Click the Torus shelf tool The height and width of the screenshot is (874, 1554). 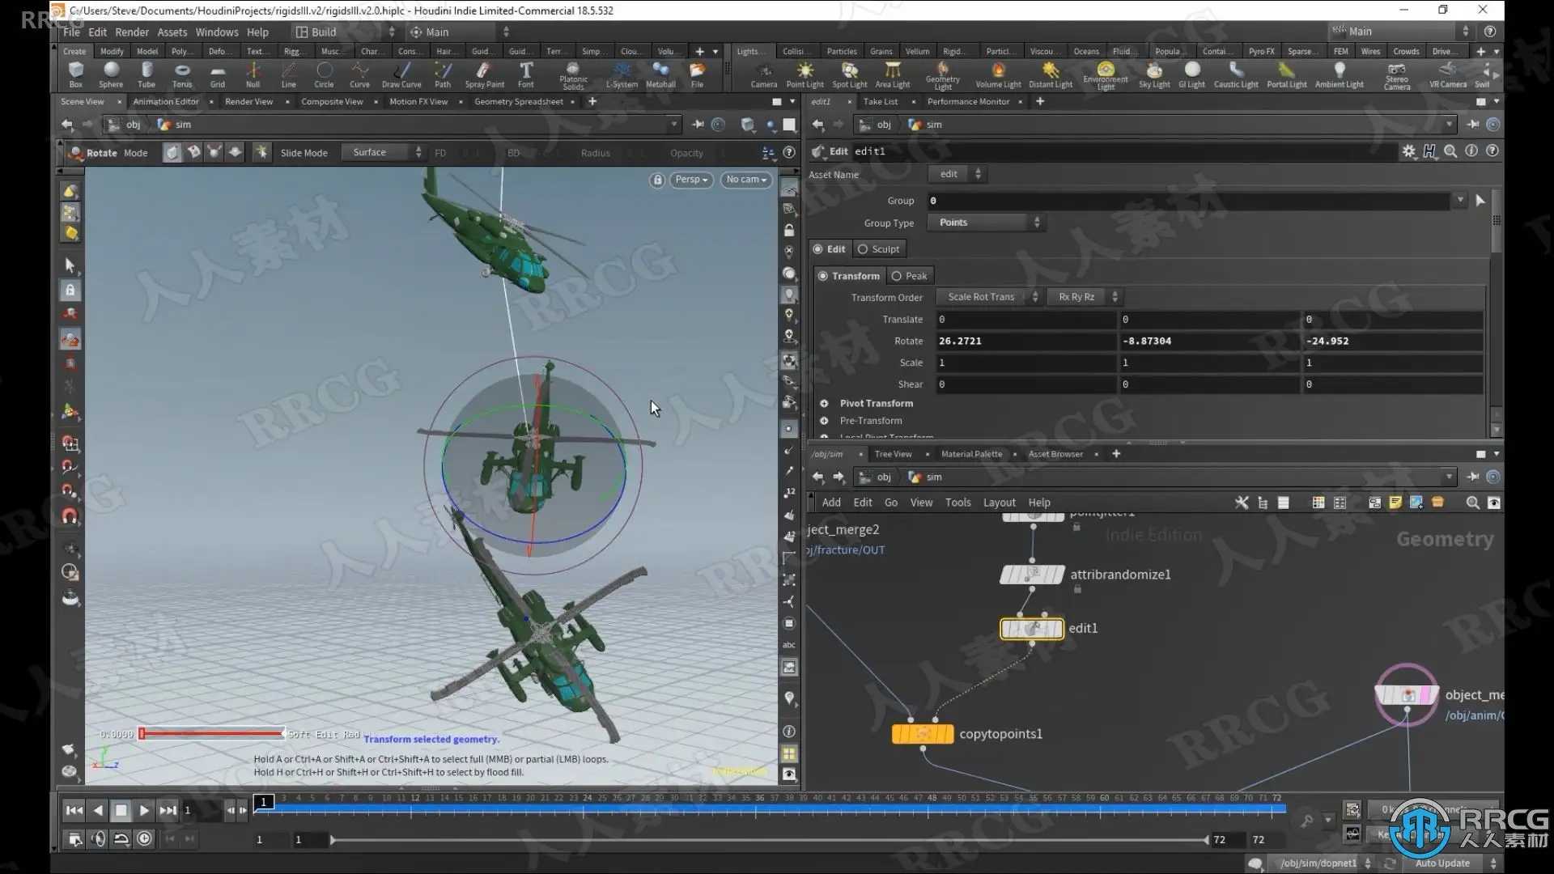[x=182, y=74]
